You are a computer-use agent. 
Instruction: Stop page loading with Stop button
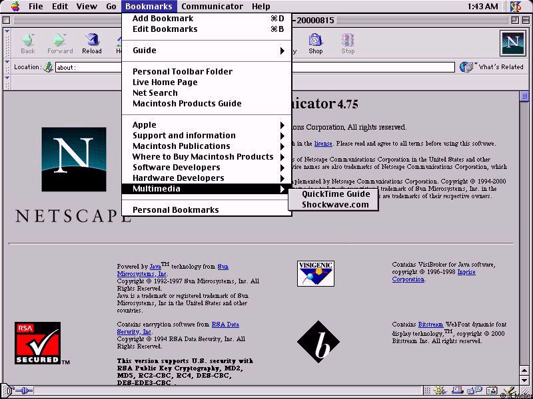[x=348, y=43]
